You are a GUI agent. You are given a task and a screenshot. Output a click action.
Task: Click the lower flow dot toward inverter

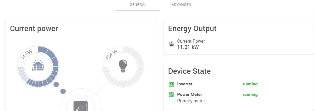coord(63,91)
